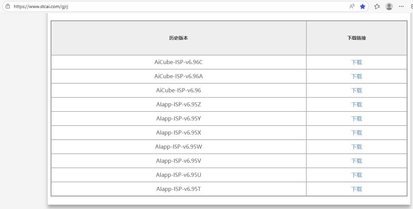
Task: Click download link for AiCube-ISP-v6.96
Action: pos(357,91)
